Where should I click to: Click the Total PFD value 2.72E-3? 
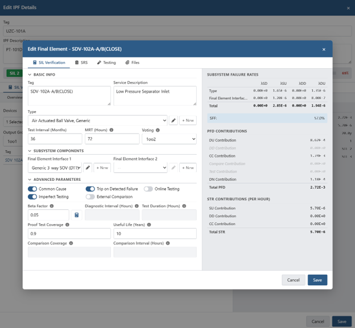point(317,187)
